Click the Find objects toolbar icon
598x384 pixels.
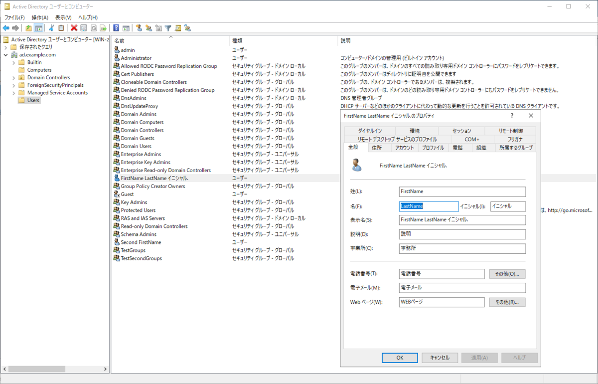(178, 28)
